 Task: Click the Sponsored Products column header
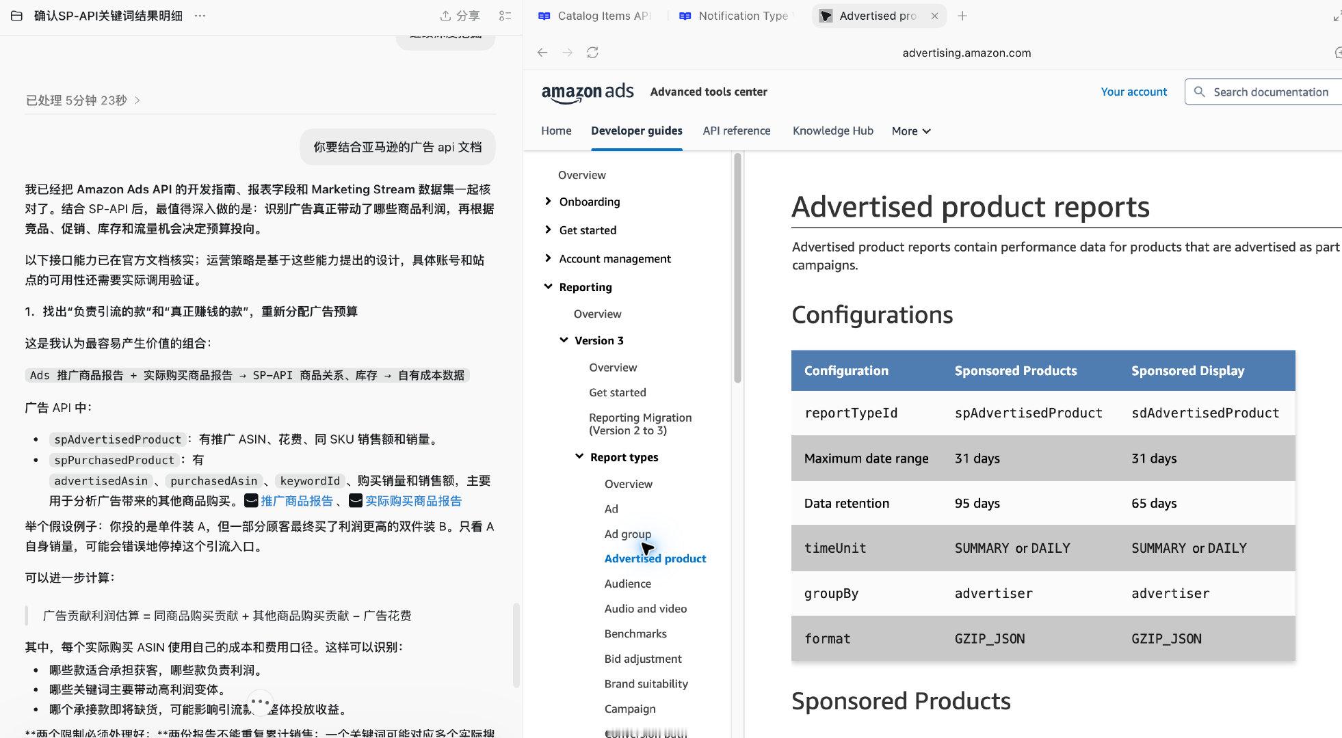[x=1015, y=370]
